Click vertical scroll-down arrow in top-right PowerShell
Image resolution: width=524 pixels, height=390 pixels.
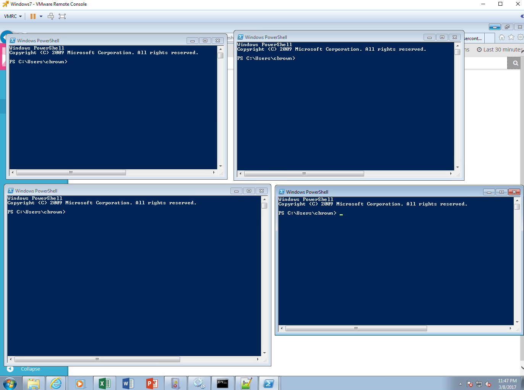458,167
